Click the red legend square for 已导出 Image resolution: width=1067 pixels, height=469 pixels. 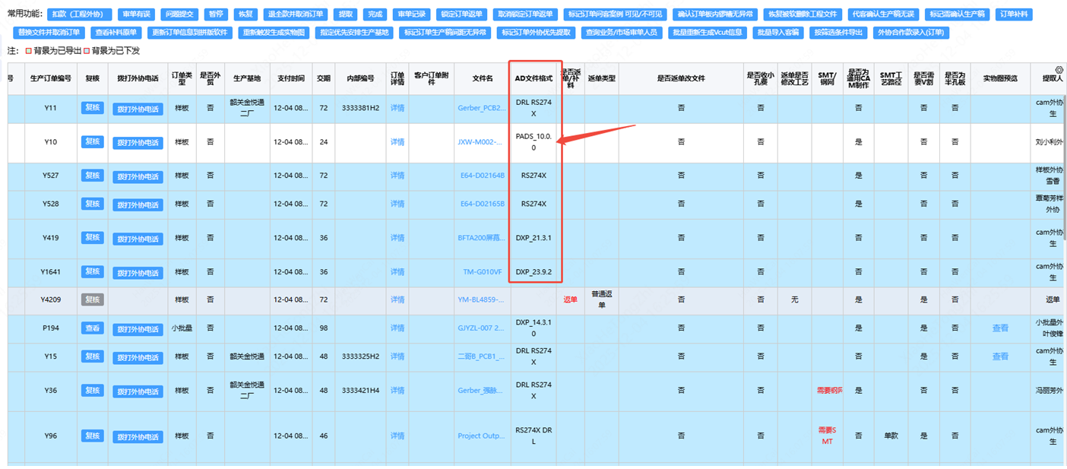click(x=29, y=51)
